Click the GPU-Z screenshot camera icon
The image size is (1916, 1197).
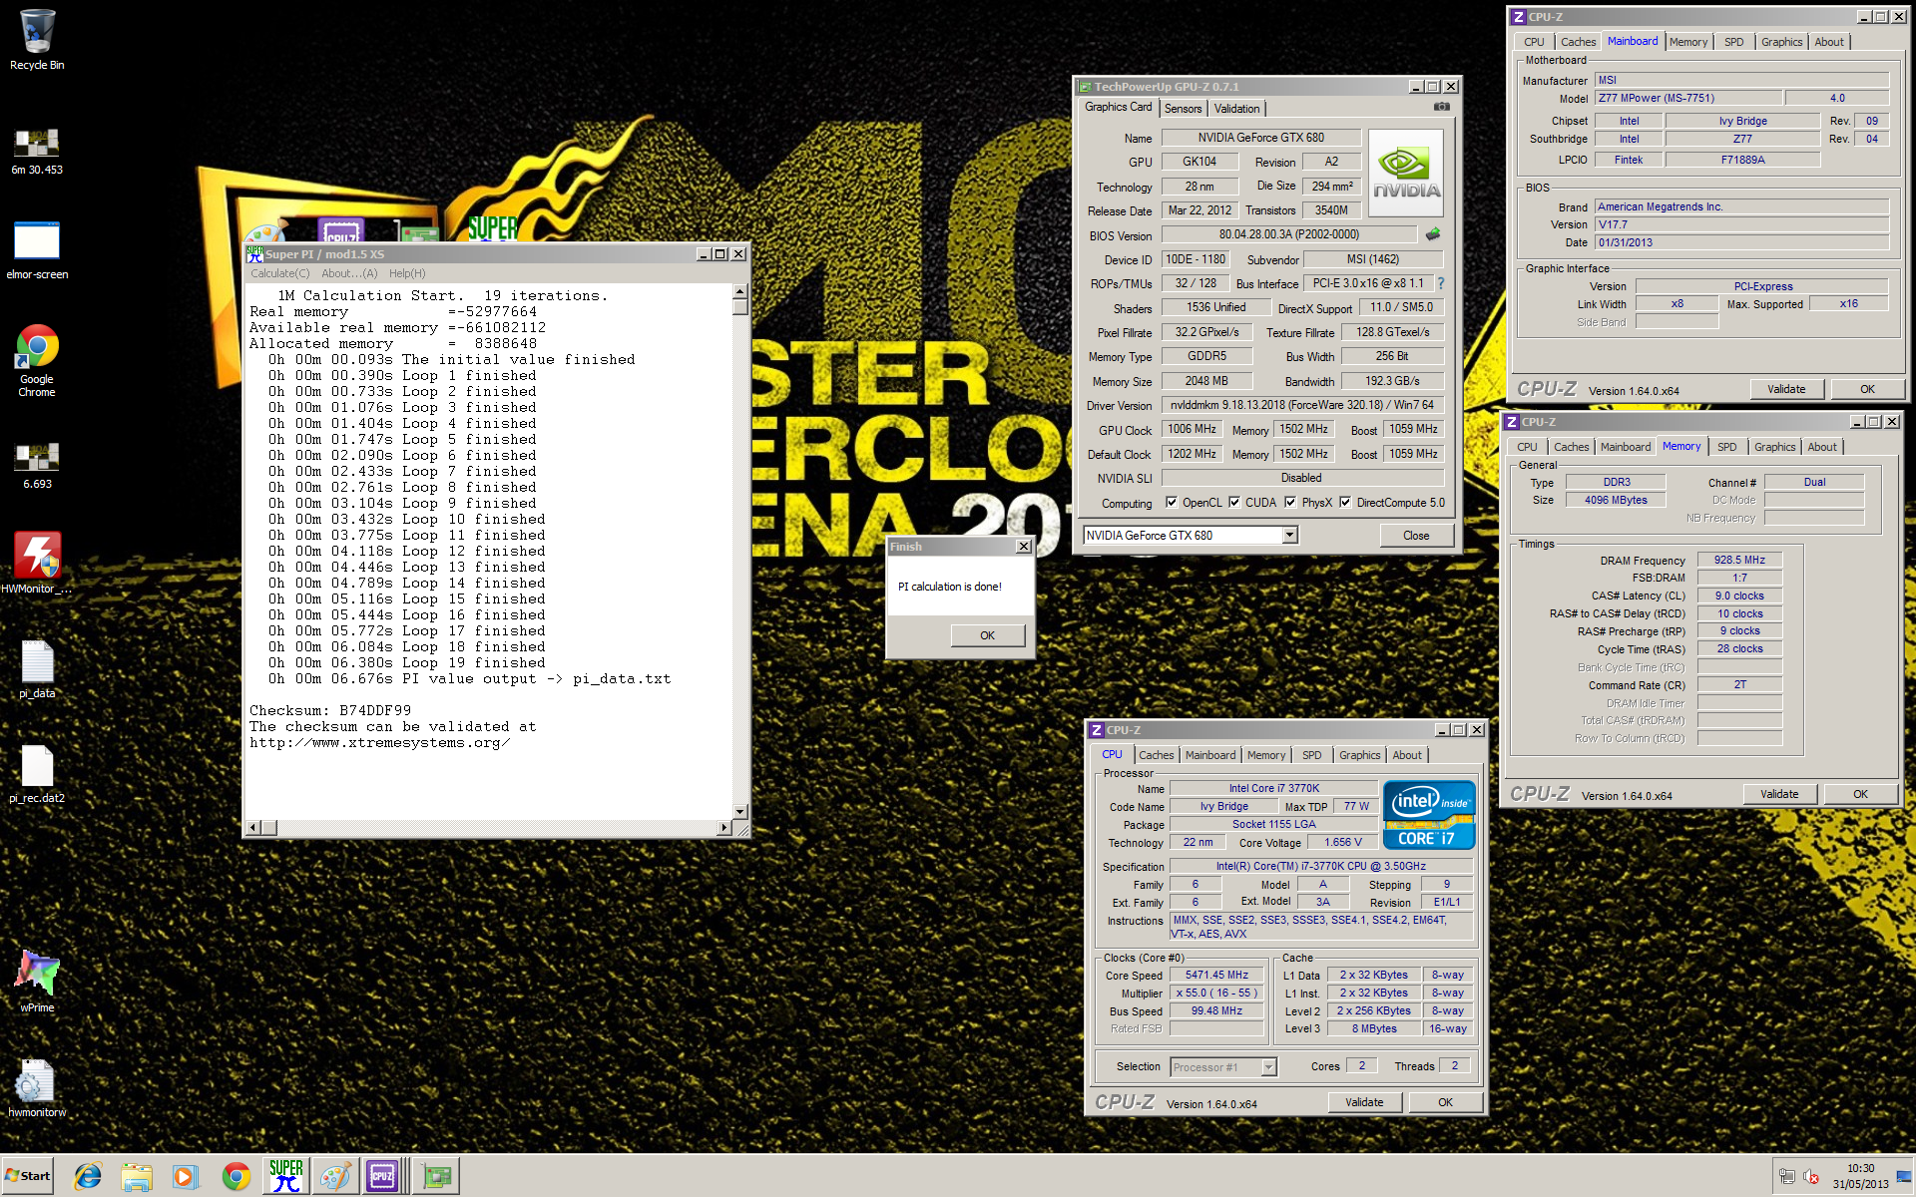(1442, 106)
